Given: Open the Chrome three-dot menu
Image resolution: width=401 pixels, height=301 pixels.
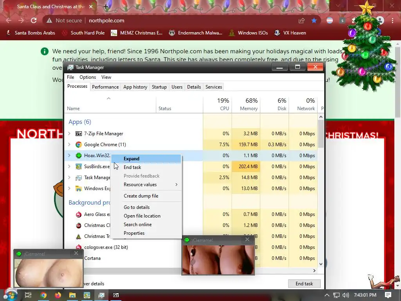Looking at the screenshot, I should click(x=392, y=20).
